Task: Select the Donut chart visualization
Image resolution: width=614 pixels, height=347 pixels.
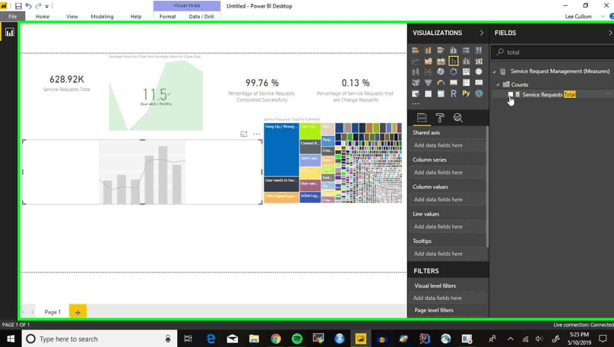Action: pos(454,72)
